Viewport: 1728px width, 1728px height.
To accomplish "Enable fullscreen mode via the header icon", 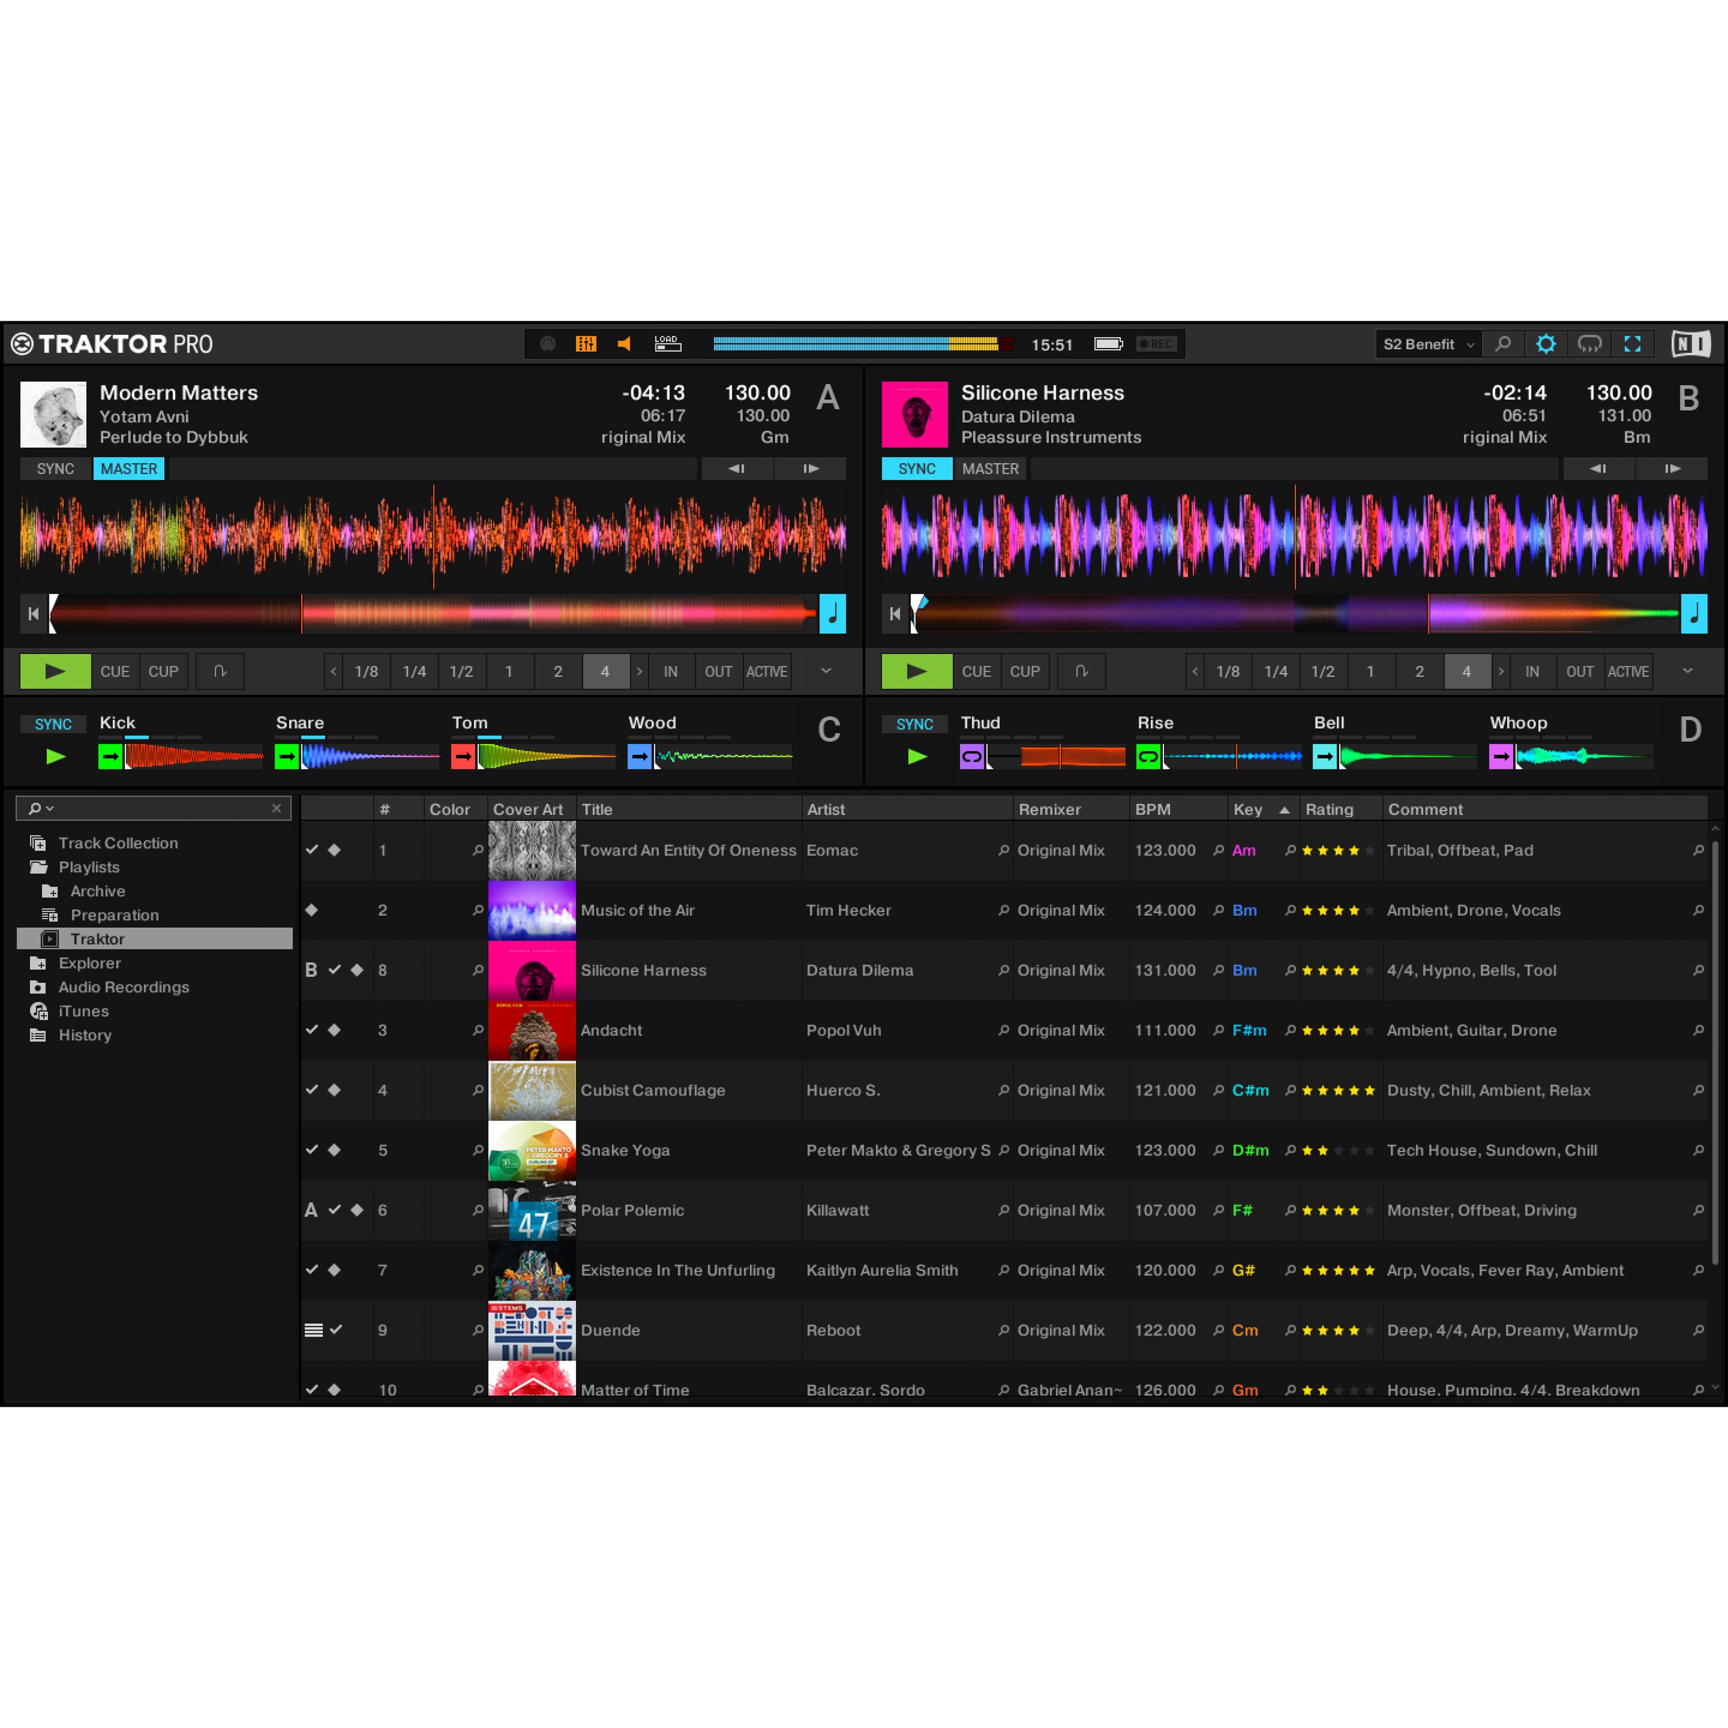I will click(1634, 343).
